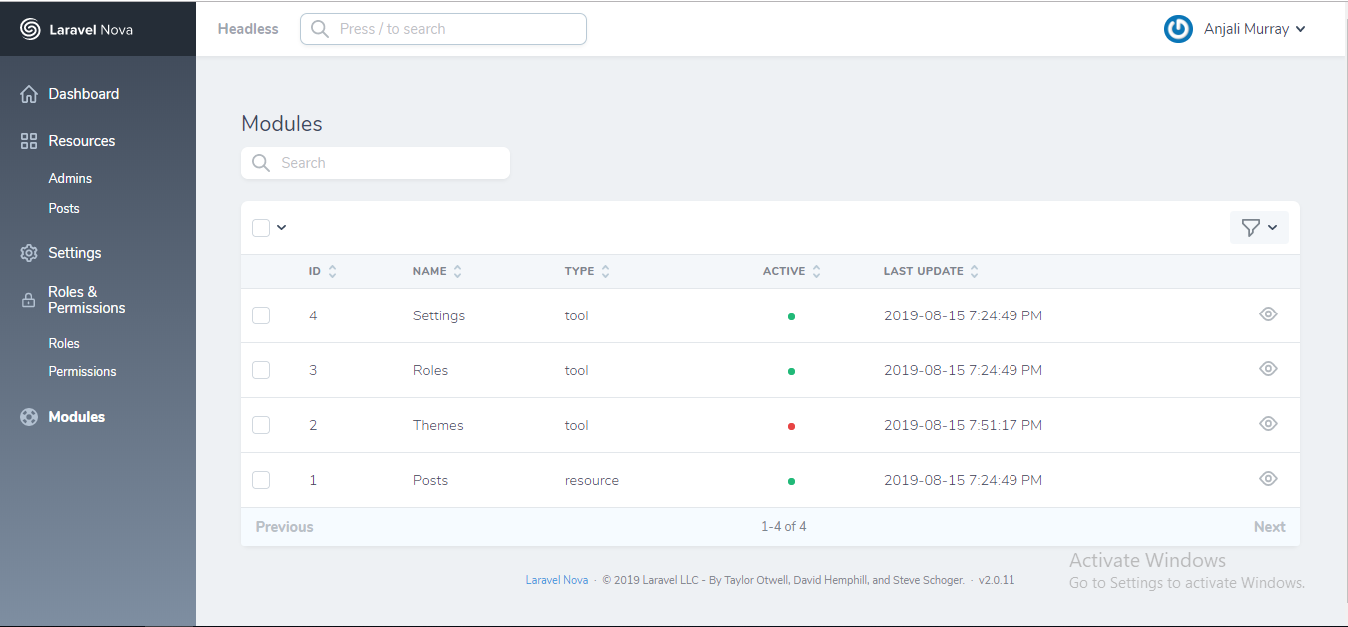Click the Active column header label
Image resolution: width=1348 pixels, height=627 pixels.
pyautogui.click(x=784, y=271)
